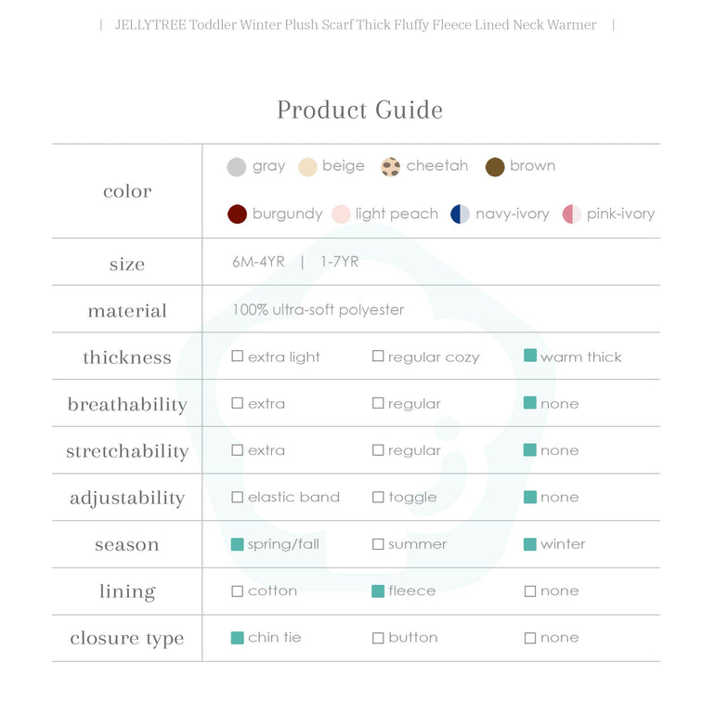Screen dimensions: 715x715
Task: Pick the beige color swatch
Action: tap(307, 167)
